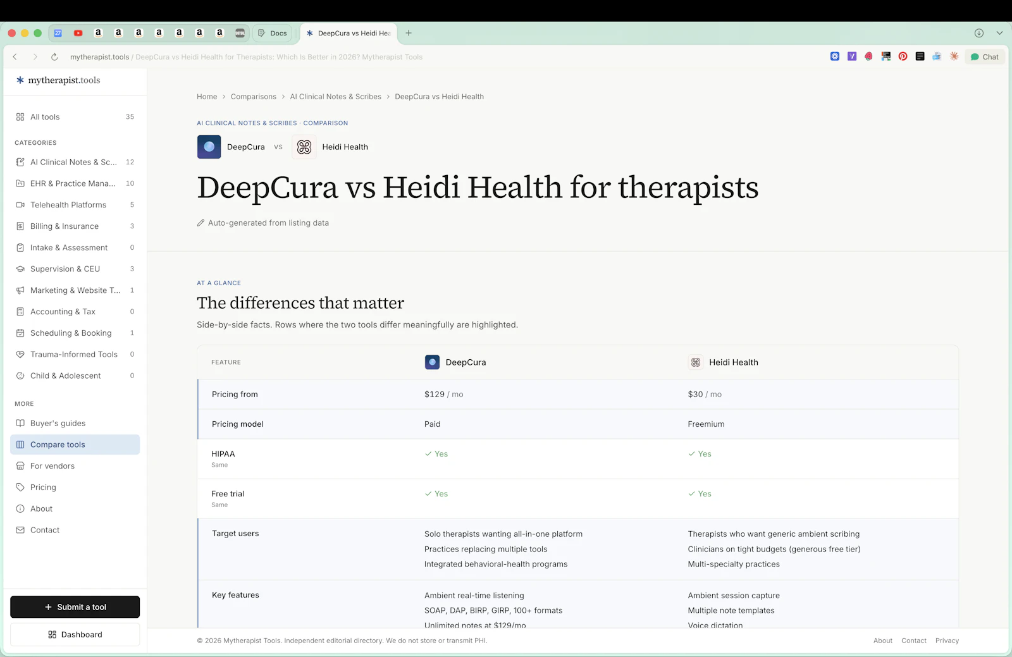The image size is (1012, 657).
Task: Click the For vendors storefront icon
Action: pyautogui.click(x=20, y=466)
